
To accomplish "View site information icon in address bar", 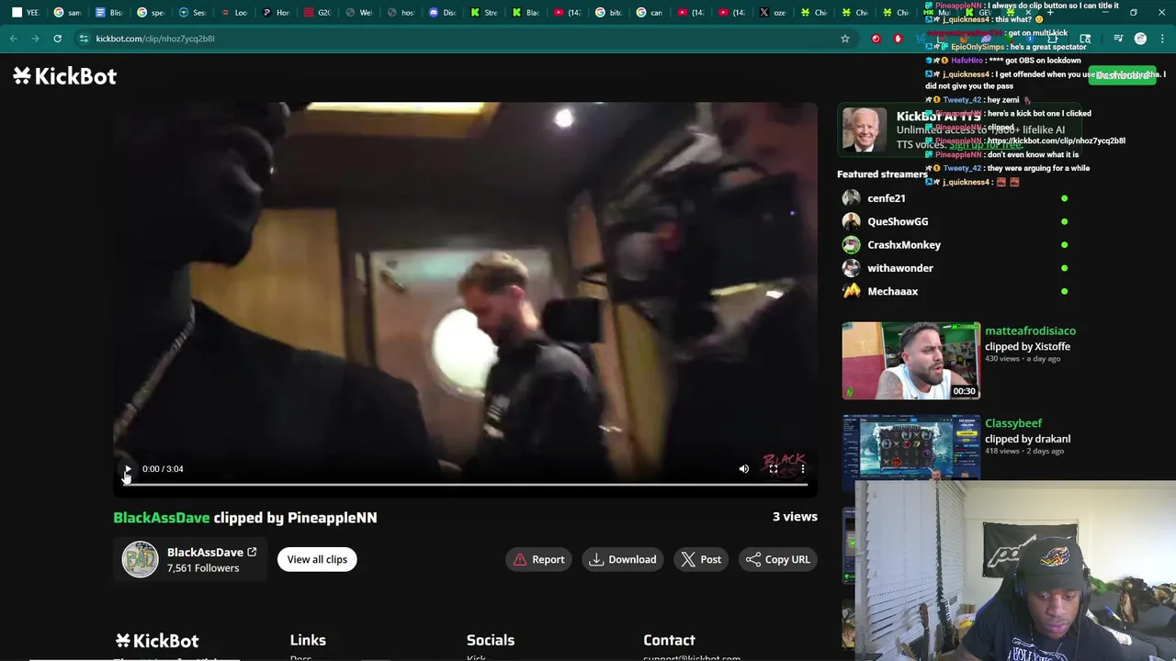I will pyautogui.click(x=84, y=39).
